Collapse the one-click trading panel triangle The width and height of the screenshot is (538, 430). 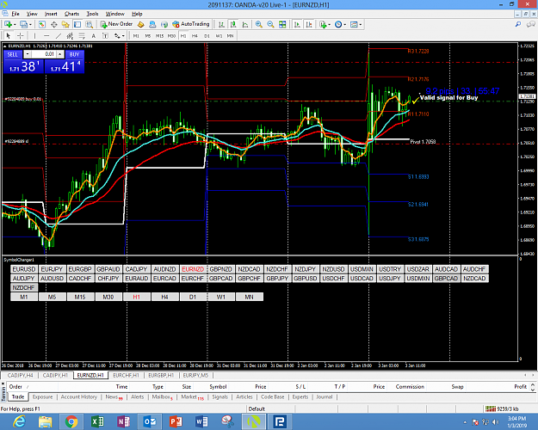pyautogui.click(x=5, y=46)
